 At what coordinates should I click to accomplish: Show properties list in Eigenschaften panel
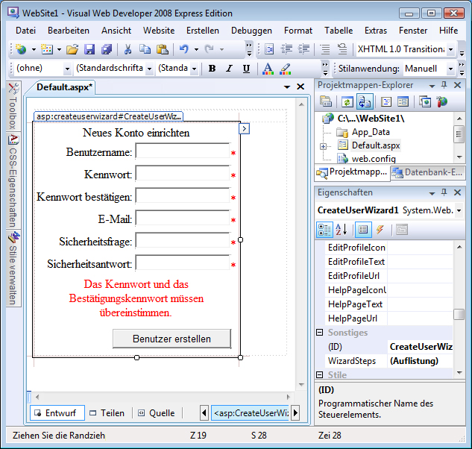(x=363, y=230)
